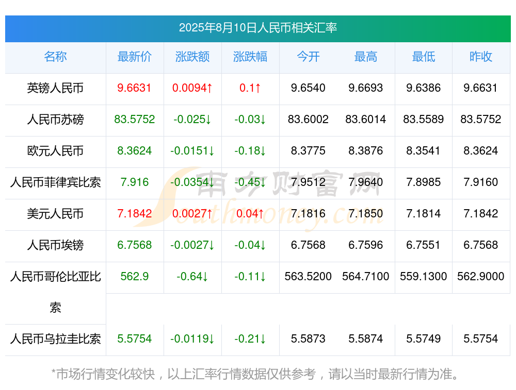The width and height of the screenshot is (516, 390).
Task: Click the change value -0.025↓
Action: coord(192,120)
